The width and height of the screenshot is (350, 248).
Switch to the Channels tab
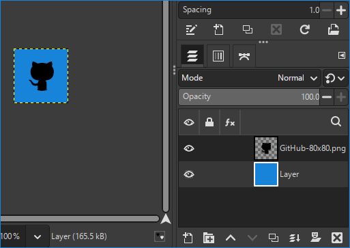[x=218, y=56]
